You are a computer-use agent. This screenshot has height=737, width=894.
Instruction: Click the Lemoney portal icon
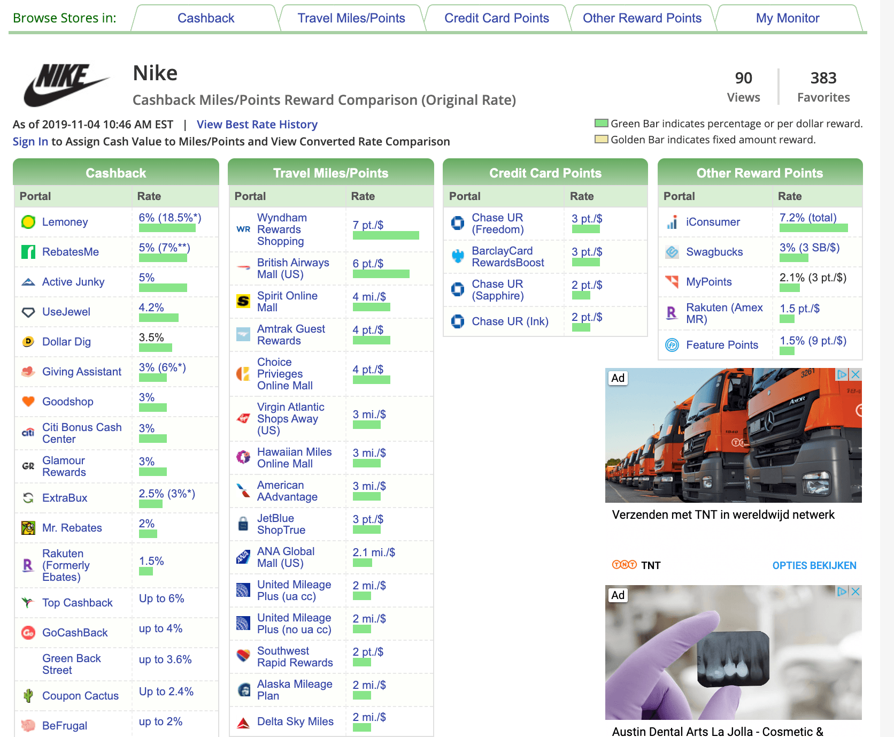(28, 222)
